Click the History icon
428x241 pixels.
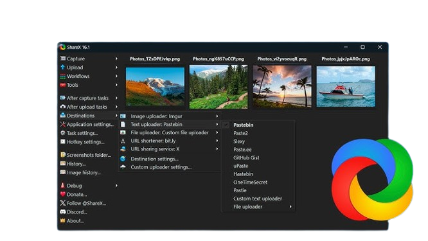[63, 163]
